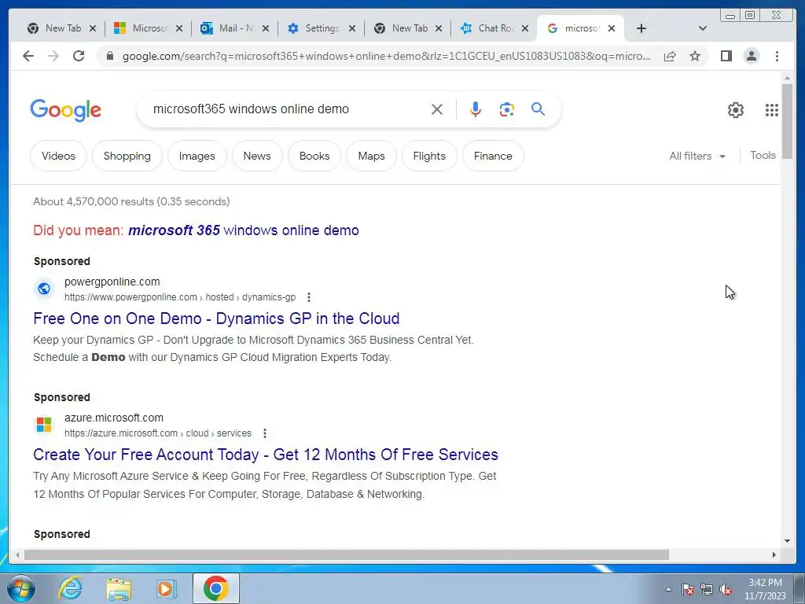Clear the Google search box
The width and height of the screenshot is (805, 604).
[437, 109]
